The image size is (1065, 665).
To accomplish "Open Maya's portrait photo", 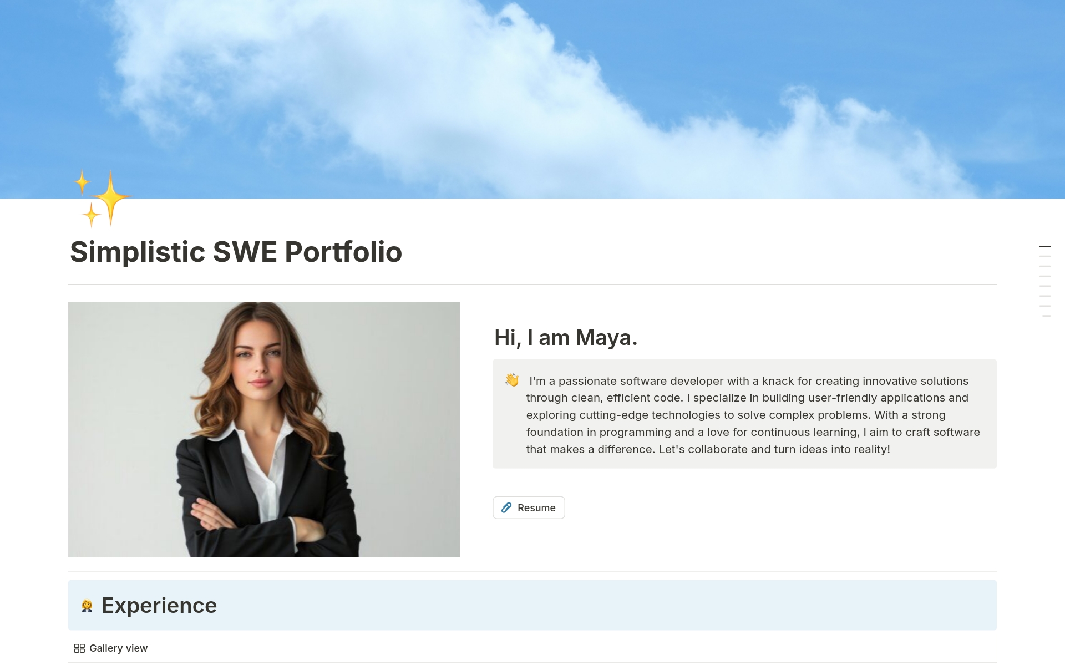I will click(264, 429).
